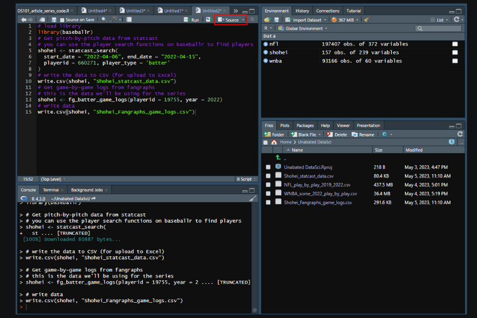477x318 pixels.
Task: Clear environment objects with broom icon
Action: [x=367, y=20]
